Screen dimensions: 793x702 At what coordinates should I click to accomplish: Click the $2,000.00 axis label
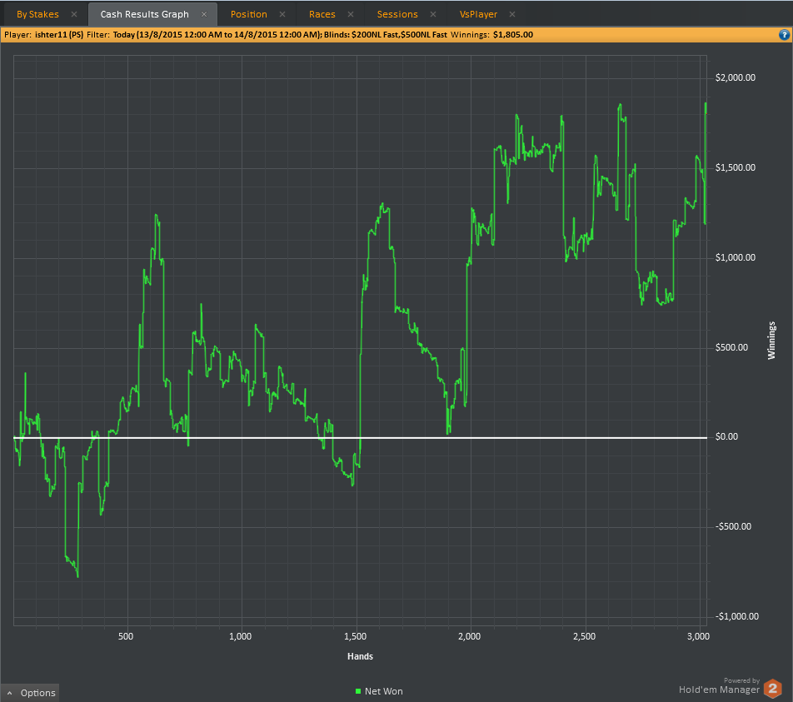736,78
